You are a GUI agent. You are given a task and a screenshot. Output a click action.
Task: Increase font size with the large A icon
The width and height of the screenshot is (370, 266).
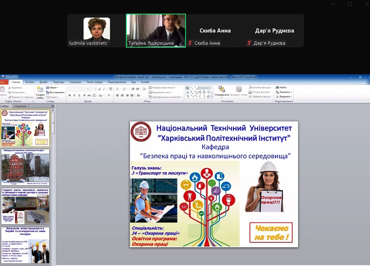pos(100,89)
